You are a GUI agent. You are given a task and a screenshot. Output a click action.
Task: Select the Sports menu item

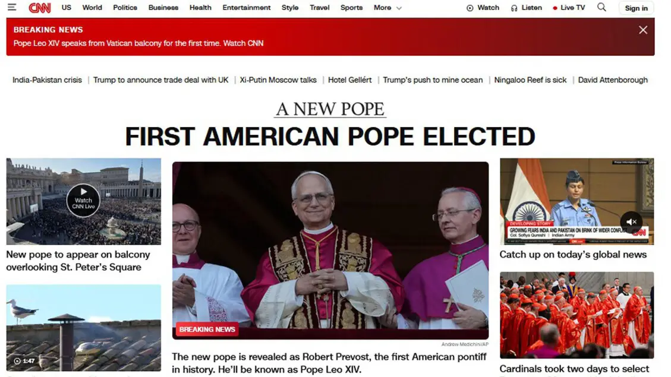point(351,8)
